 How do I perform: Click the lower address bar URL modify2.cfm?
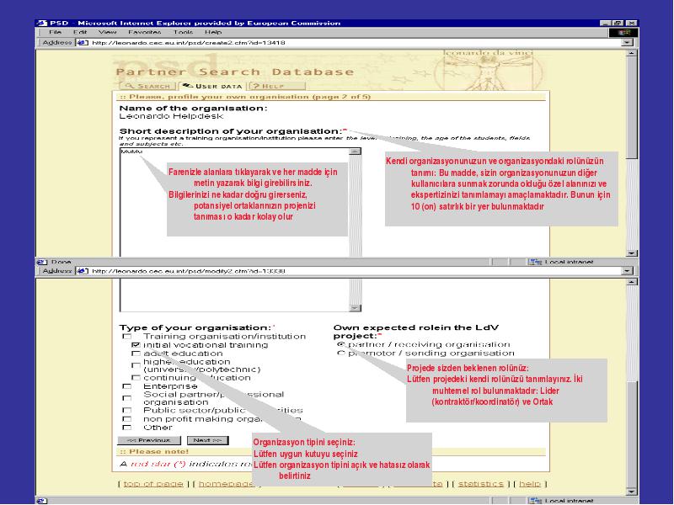tap(188, 271)
